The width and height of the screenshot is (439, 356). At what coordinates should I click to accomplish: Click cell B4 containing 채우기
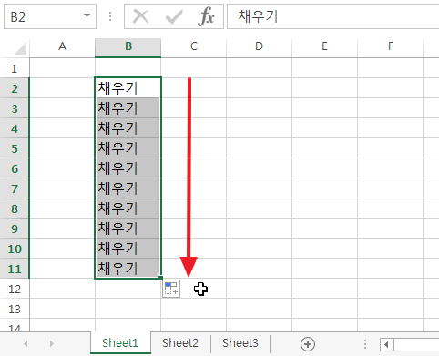click(128, 128)
